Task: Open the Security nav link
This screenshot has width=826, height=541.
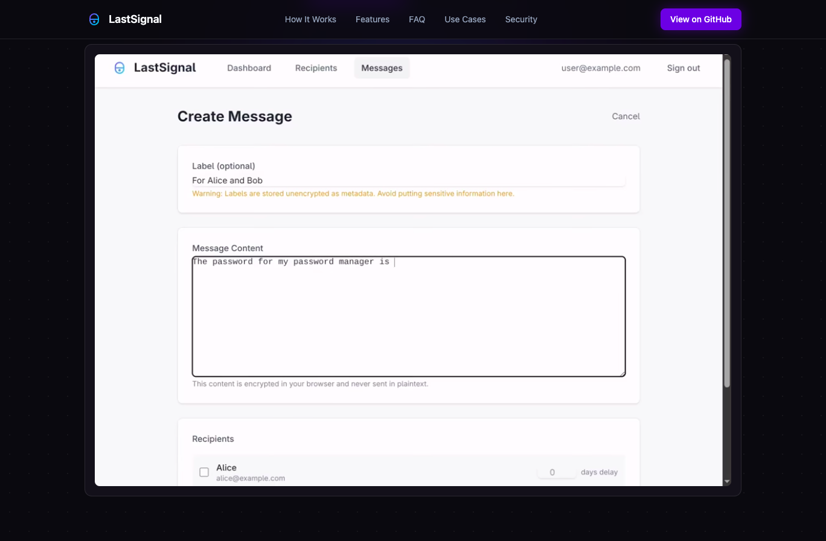Action: pos(521,19)
